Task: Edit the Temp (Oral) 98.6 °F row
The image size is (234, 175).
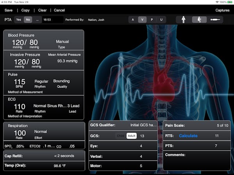Action: tap(44, 166)
